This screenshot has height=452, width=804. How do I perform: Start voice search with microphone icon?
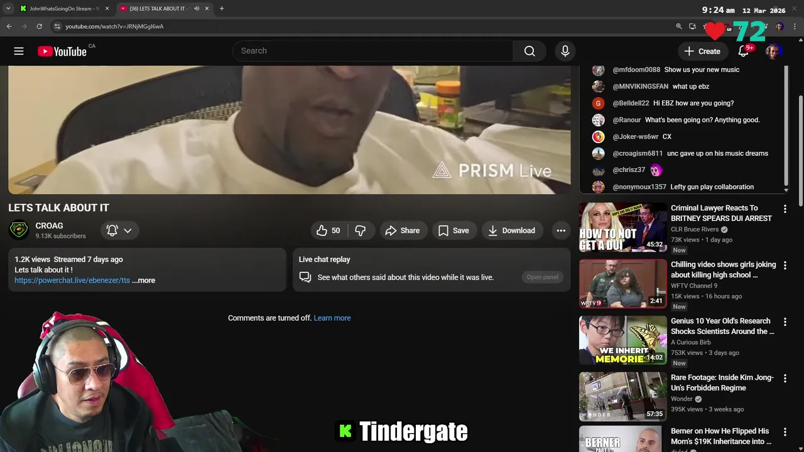(x=565, y=51)
